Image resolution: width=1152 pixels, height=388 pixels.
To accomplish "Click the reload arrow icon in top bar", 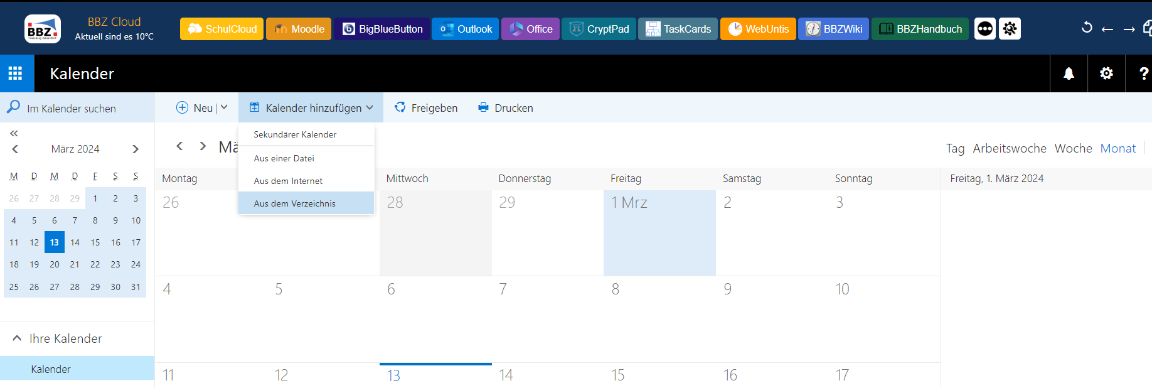I will [x=1087, y=28].
